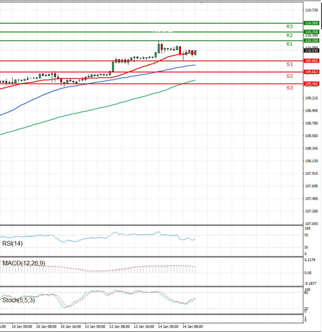The height and width of the screenshot is (332, 322).
Task: Click the 108.780 price scale value
Action: pyautogui.click(x=311, y=123)
